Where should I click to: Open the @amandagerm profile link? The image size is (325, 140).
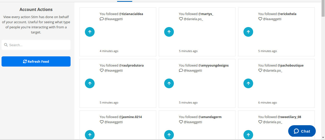pos(210,117)
